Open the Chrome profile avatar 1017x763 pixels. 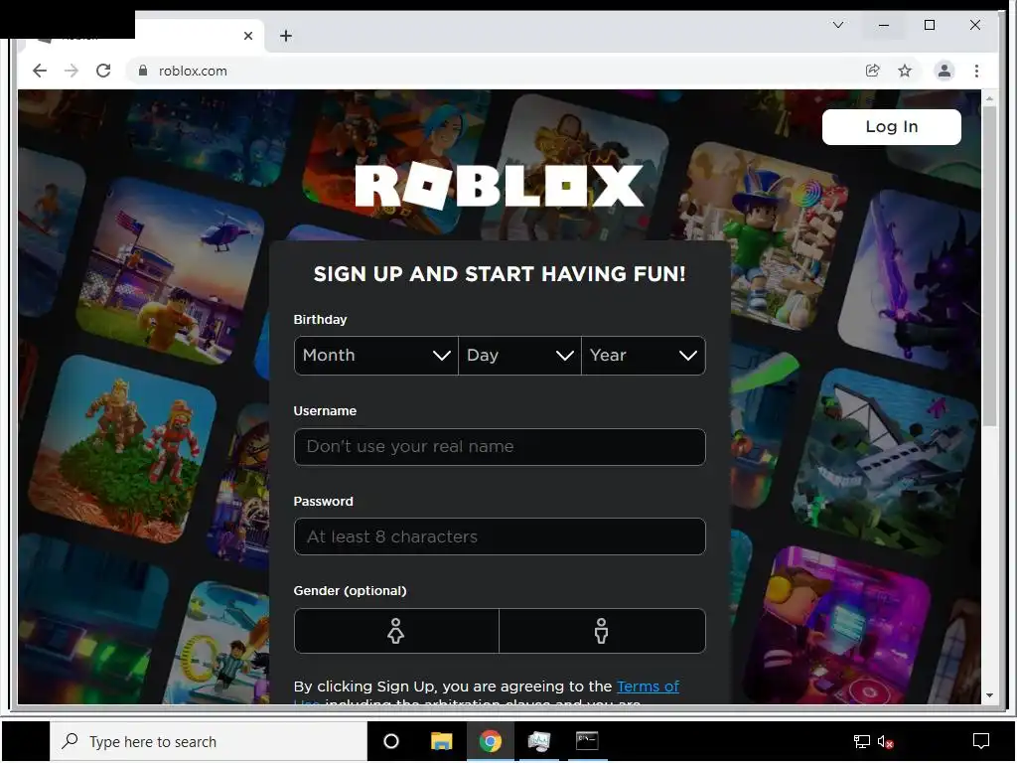(x=944, y=71)
